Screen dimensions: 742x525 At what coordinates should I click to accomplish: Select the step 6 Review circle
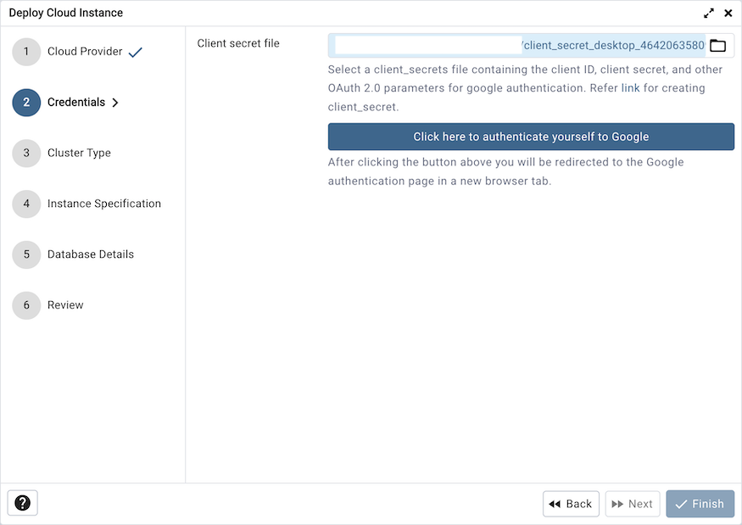(x=25, y=304)
